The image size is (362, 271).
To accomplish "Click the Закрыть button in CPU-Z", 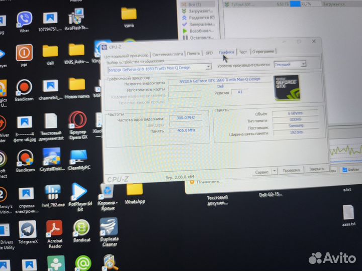I will coord(317,169).
